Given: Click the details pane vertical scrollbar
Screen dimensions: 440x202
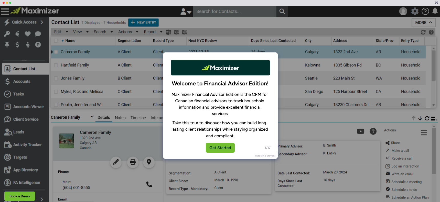Looking at the screenshot, I should click(x=434, y=151).
